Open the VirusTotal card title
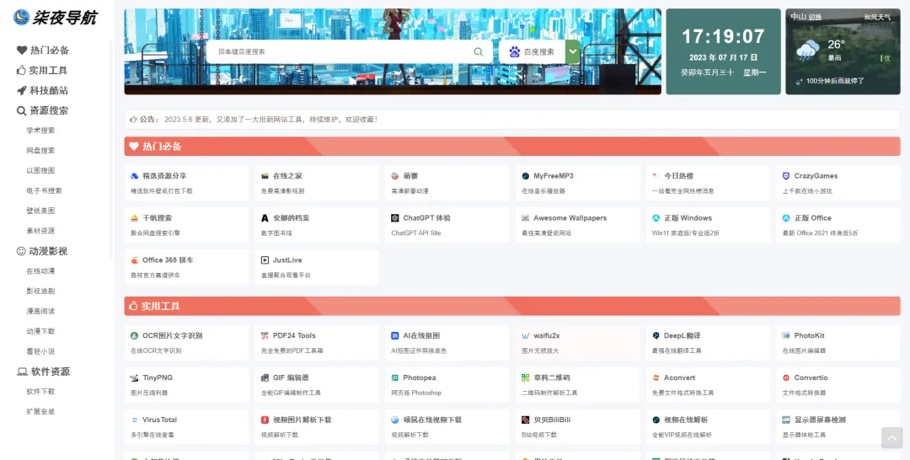910x460 pixels. click(x=160, y=420)
